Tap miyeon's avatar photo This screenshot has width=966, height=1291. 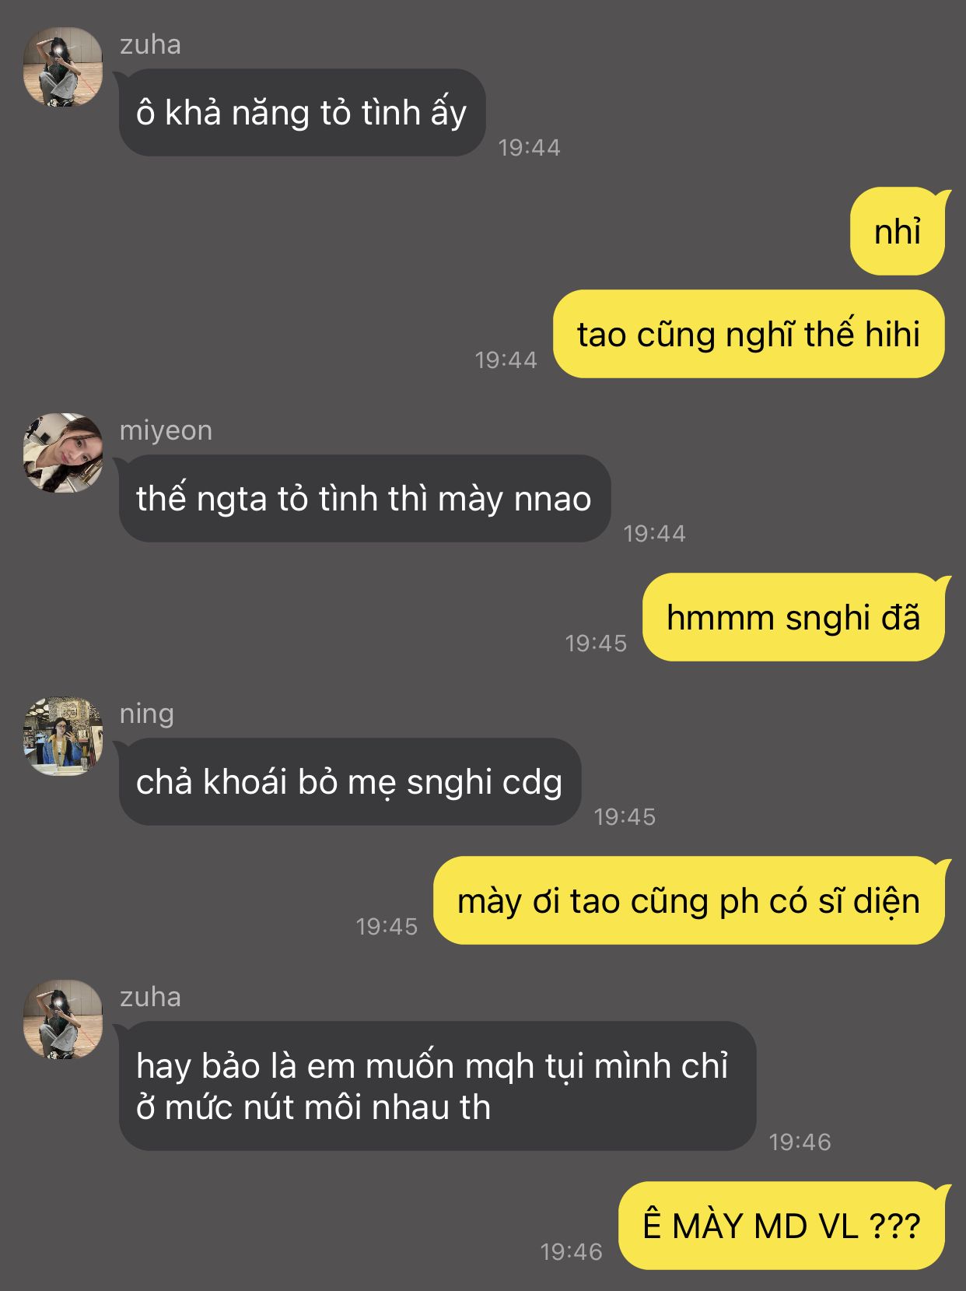point(63,453)
